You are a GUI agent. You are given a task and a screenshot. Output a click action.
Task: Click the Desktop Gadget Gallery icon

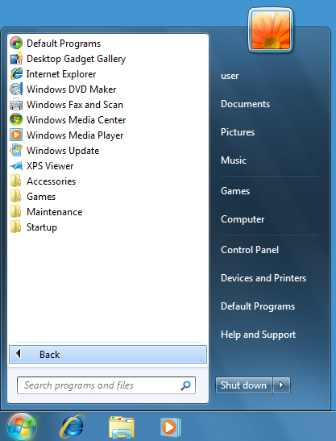(x=16, y=59)
